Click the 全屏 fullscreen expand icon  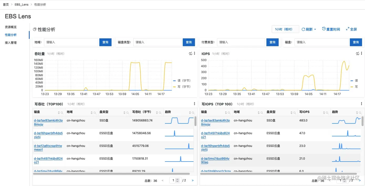click(347, 29)
